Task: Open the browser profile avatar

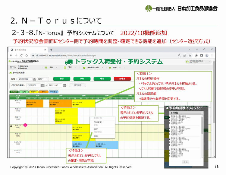Action: [207, 56]
